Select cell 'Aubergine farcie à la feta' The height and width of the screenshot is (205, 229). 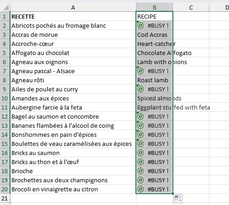[73, 107]
